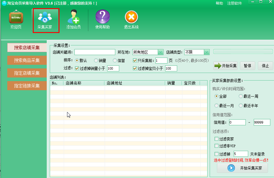Select the 最近一周 radio button
The width and height of the screenshot is (274, 178).
point(241,96)
